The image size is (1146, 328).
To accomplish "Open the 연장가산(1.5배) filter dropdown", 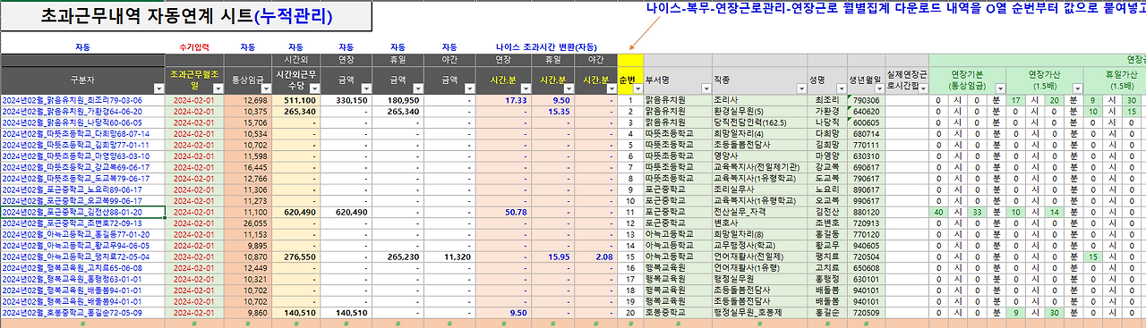I will point(1078,88).
